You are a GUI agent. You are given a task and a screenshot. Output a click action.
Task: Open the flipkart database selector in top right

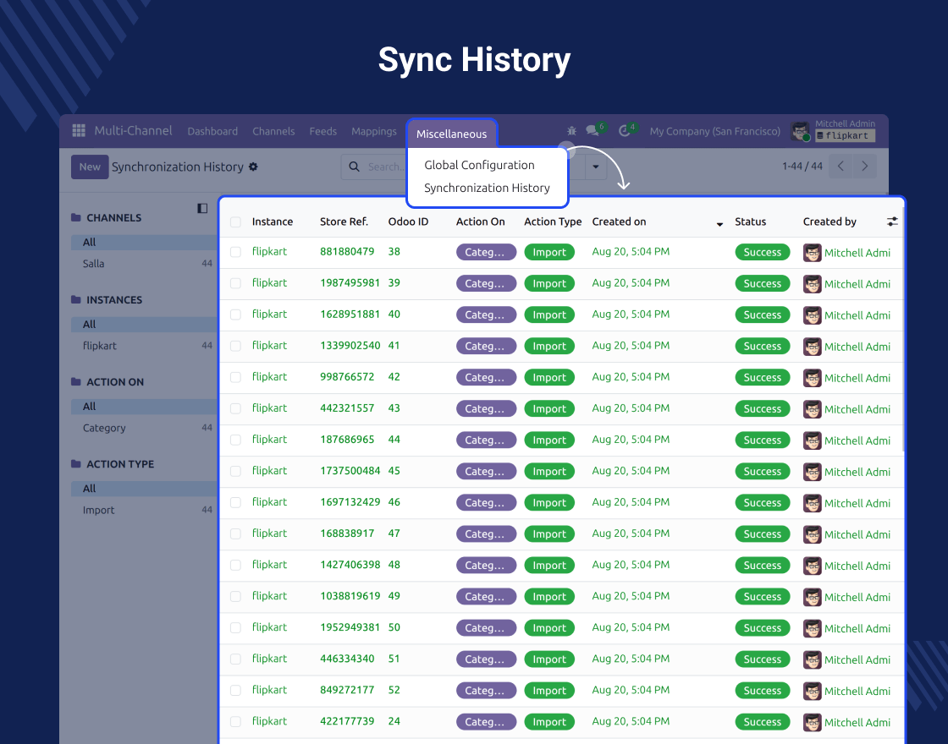coord(846,136)
